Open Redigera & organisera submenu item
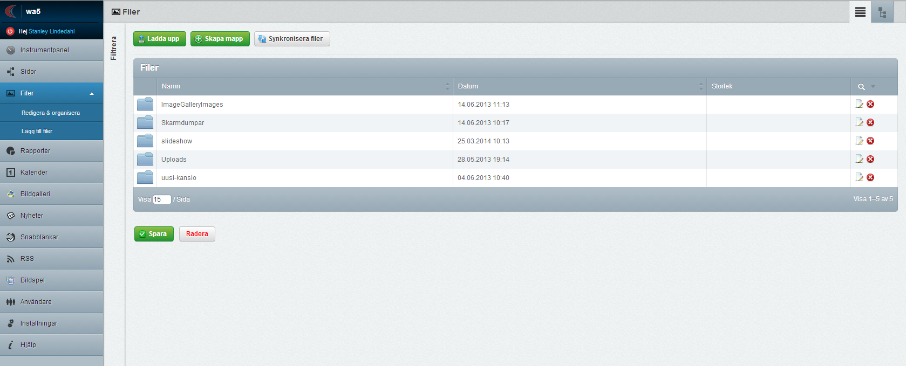 pos(51,113)
